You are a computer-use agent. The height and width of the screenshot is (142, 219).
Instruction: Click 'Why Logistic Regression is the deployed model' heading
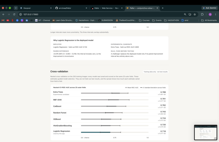coord(73,40)
